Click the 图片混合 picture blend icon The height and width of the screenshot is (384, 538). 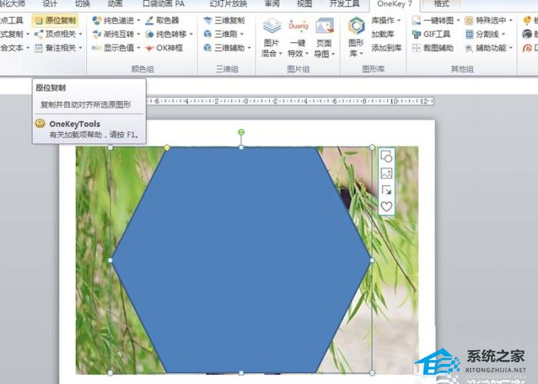272,26
